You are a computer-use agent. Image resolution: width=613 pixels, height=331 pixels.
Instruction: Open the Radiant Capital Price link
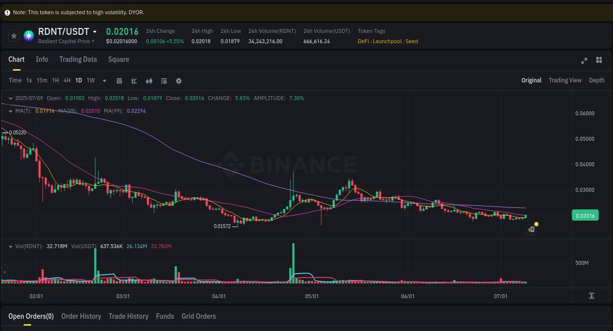tap(64, 41)
